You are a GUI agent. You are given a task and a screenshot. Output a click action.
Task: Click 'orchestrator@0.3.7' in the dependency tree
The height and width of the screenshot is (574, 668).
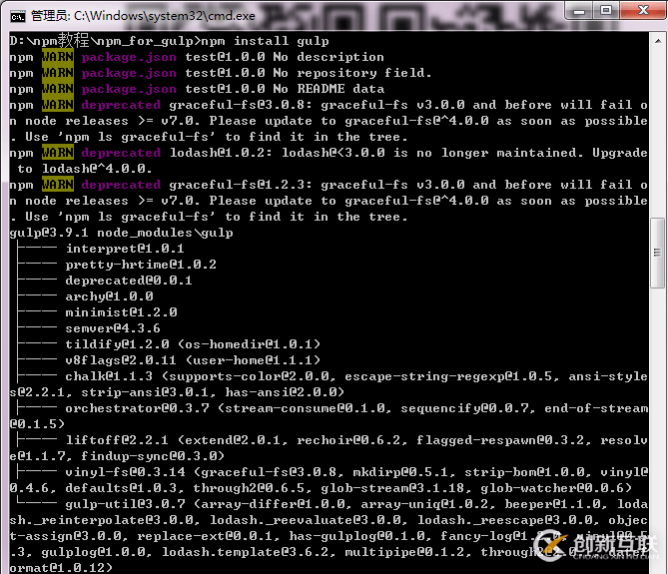pyautogui.click(x=137, y=408)
